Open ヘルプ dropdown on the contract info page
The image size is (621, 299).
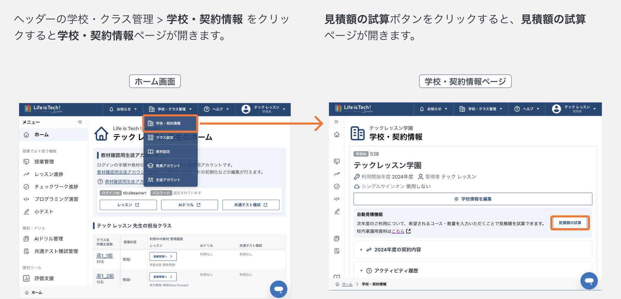pyautogui.click(x=527, y=109)
